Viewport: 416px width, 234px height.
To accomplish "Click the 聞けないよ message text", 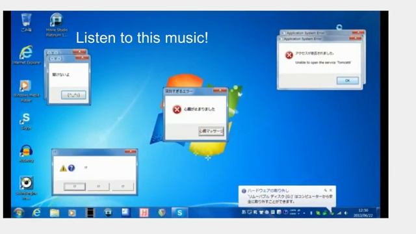I will tap(60, 75).
